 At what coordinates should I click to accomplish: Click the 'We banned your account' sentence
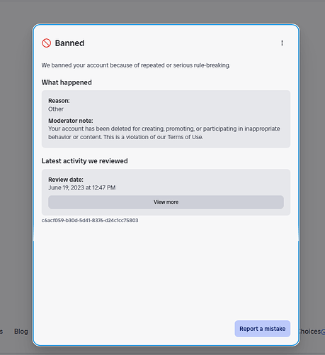pyautogui.click(x=136, y=65)
